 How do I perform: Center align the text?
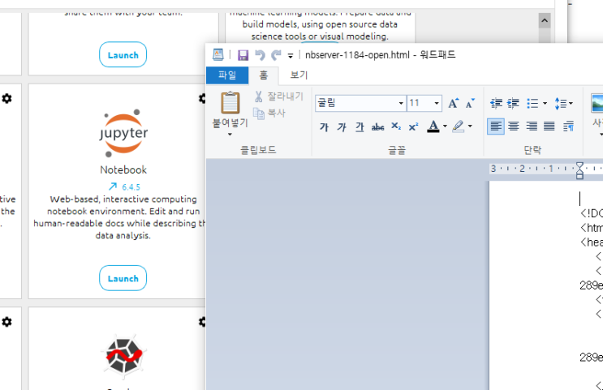tap(514, 126)
